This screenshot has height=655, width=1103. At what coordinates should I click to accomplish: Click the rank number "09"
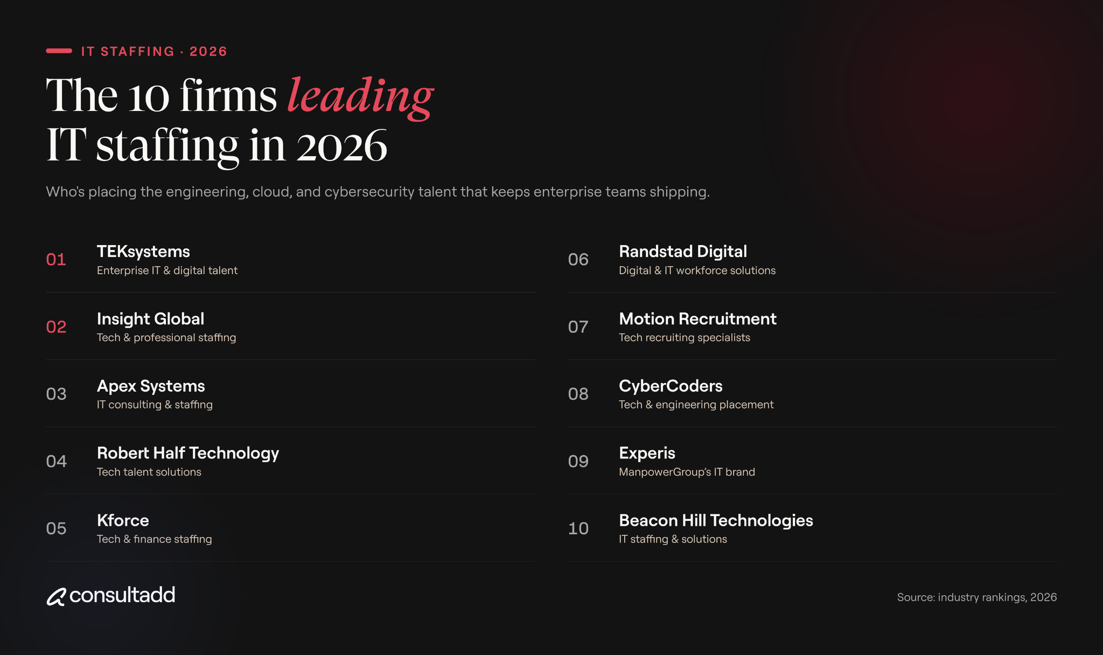tap(578, 462)
